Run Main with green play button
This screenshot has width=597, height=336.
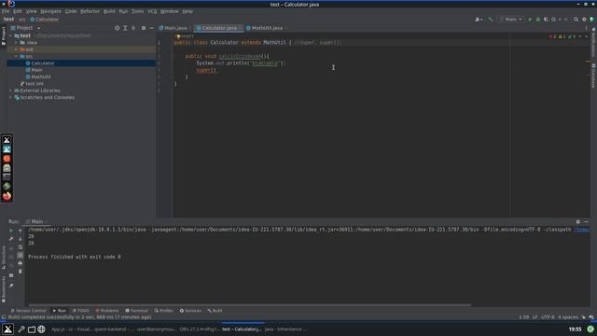(x=530, y=19)
